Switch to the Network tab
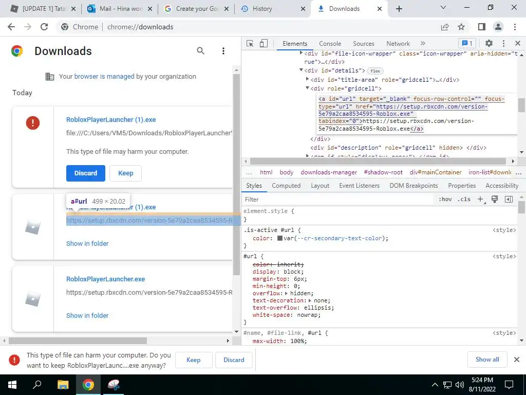This screenshot has width=526, height=395. click(x=398, y=44)
